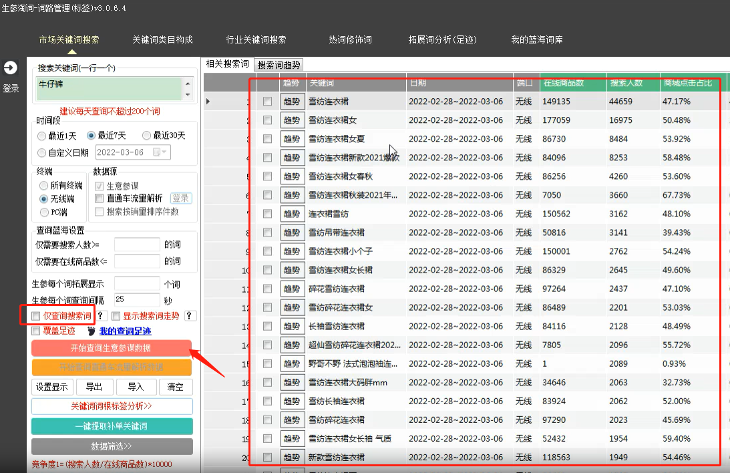Image resolution: width=730 pixels, height=473 pixels.
Task: Focus the 生参每个词拓展显示 input field
Action: (138, 283)
